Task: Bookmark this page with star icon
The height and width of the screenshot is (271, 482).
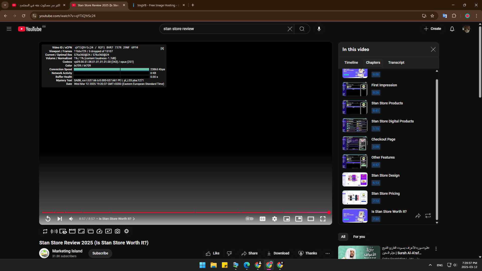Action: tap(432, 16)
